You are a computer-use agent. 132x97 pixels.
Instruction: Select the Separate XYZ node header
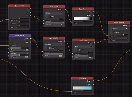click(x=19, y=6)
